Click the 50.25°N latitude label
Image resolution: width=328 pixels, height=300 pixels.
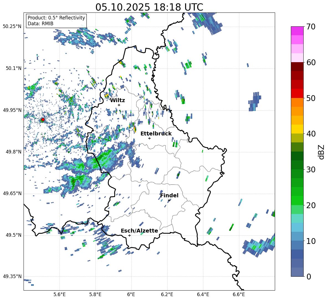12,26
